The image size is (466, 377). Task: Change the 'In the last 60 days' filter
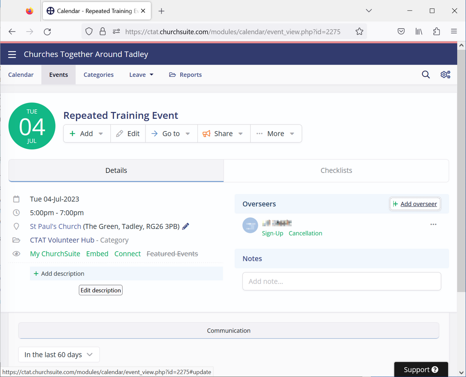[x=59, y=355]
